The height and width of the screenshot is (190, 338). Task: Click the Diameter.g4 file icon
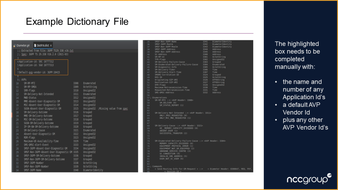click(x=15, y=45)
